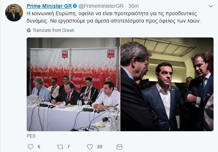This screenshot has height=152, width=218.
Task: Click the retweet count 7
Action: pyautogui.click(x=68, y=147)
